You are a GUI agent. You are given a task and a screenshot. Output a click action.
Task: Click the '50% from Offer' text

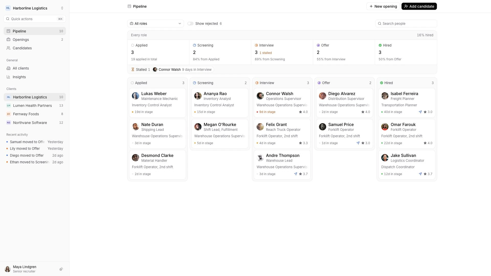click(390, 59)
